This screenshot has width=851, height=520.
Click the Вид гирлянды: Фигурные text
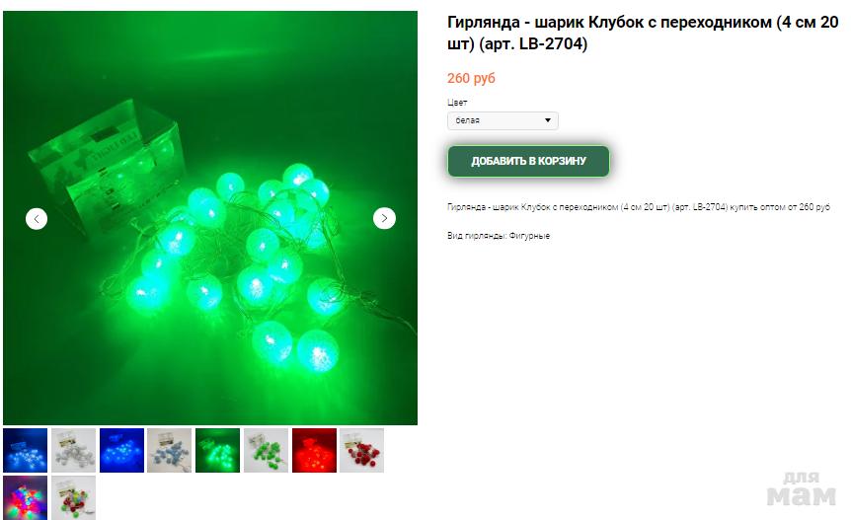pos(499,236)
